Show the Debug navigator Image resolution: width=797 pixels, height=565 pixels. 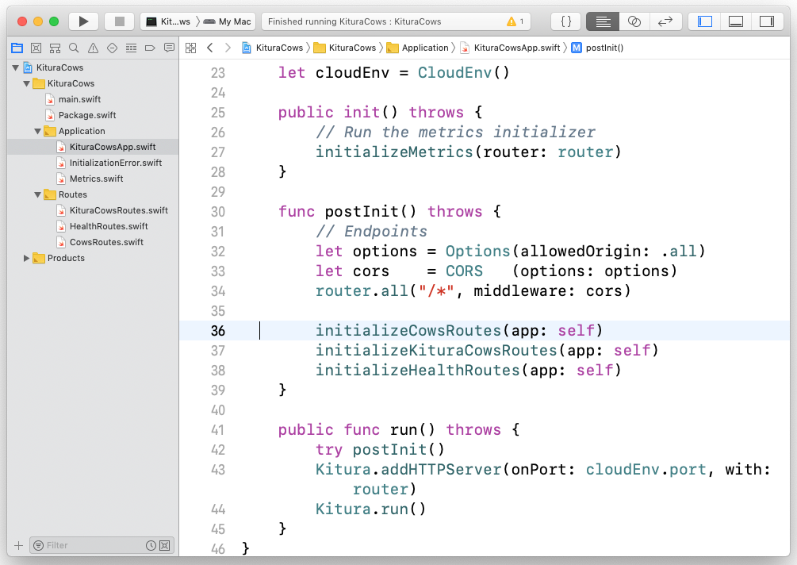click(x=131, y=48)
